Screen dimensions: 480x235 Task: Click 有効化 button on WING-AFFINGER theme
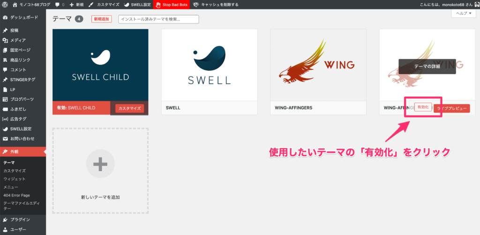tap(422, 107)
